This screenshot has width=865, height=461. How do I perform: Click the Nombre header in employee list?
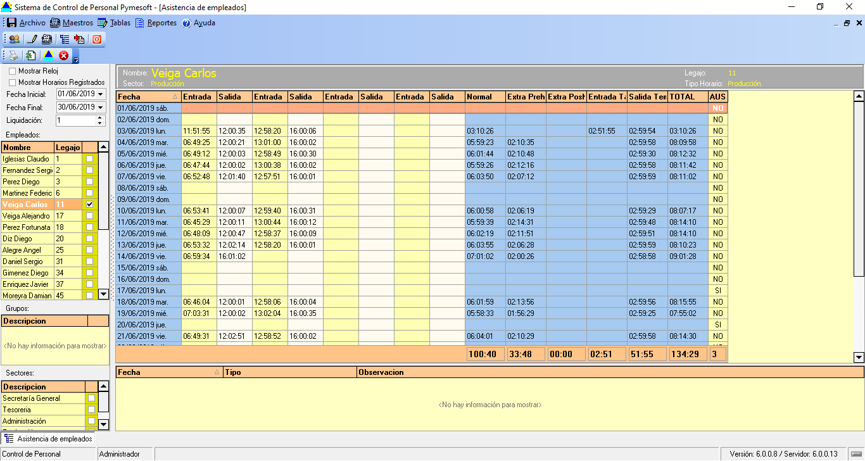pos(27,148)
